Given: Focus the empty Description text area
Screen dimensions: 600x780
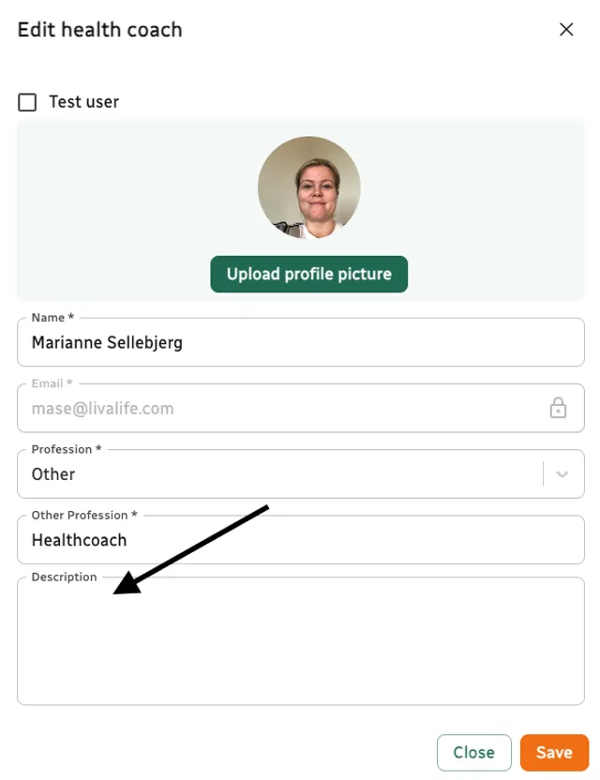Looking at the screenshot, I should tap(300, 647).
